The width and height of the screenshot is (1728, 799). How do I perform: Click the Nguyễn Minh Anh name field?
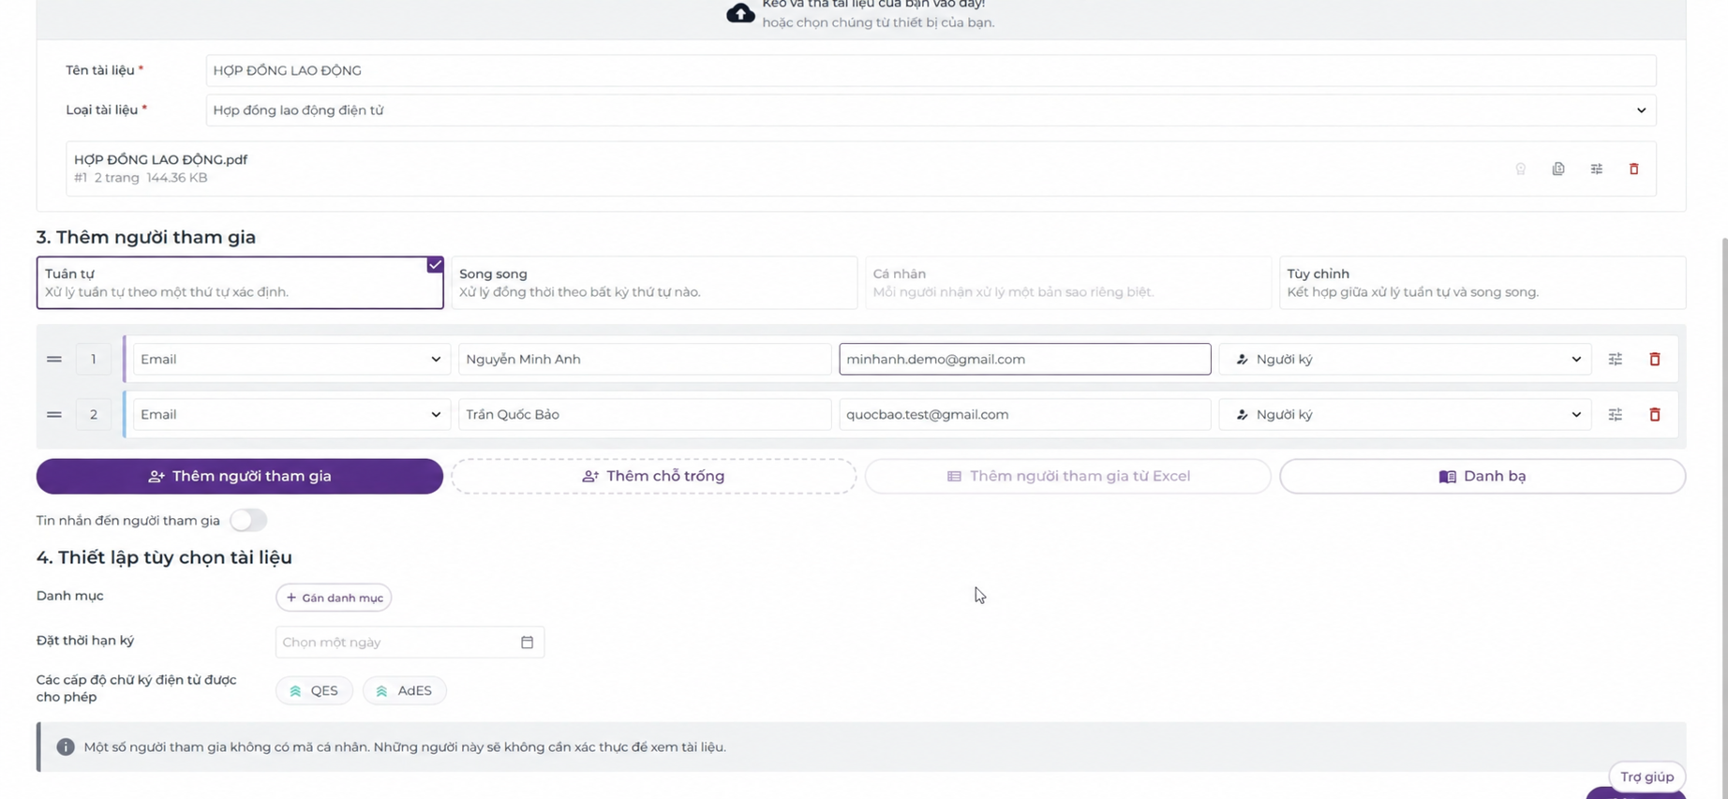click(645, 359)
